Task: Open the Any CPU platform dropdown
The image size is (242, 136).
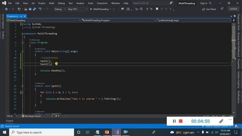Action: (78, 9)
